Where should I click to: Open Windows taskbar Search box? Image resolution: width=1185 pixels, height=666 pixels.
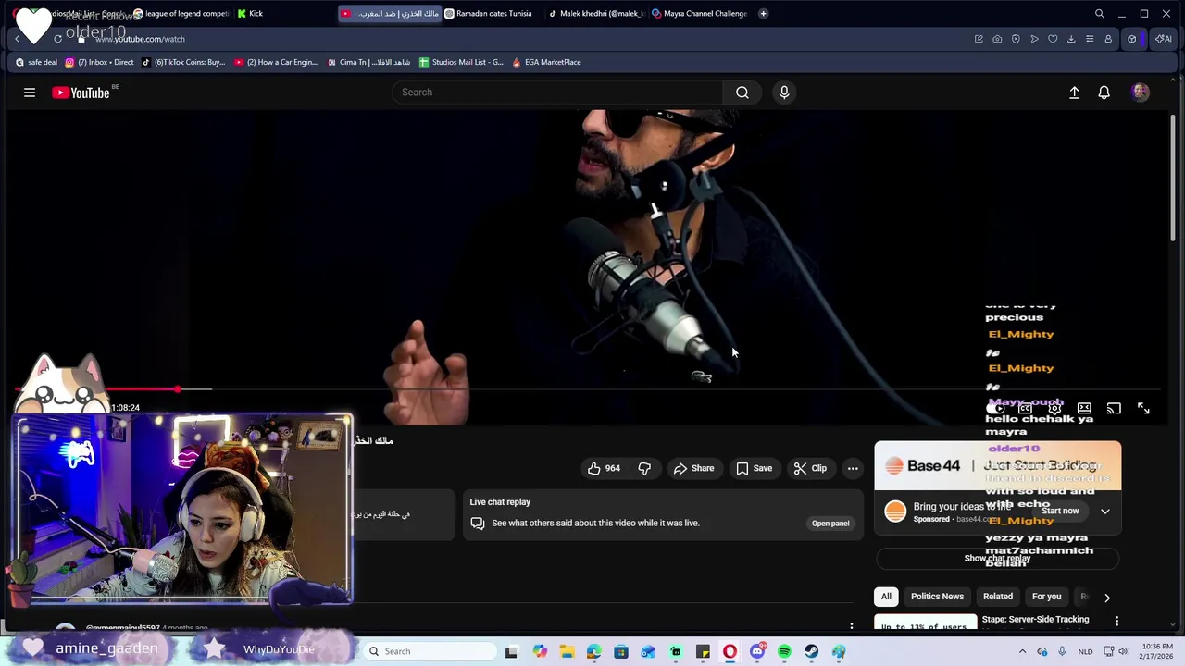429,651
